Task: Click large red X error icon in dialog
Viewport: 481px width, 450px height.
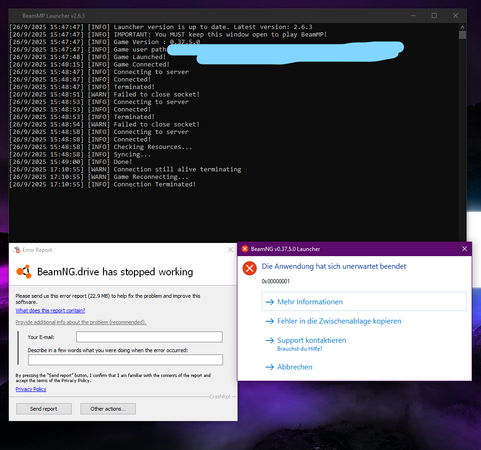Action: pyautogui.click(x=250, y=268)
